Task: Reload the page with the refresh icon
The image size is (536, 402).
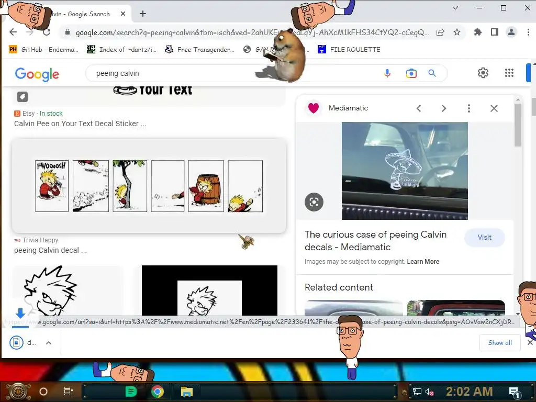Action: [x=47, y=32]
